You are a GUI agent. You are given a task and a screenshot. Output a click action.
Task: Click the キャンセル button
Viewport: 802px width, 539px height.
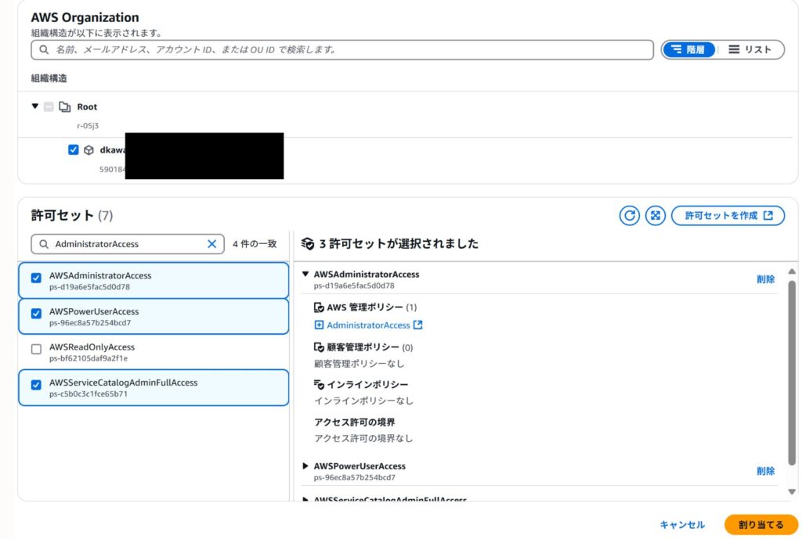(682, 525)
